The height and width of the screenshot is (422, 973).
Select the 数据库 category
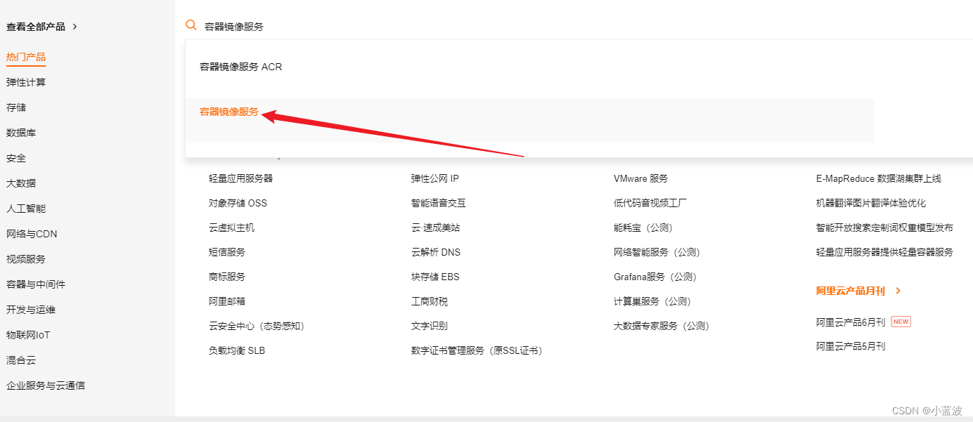(21, 133)
